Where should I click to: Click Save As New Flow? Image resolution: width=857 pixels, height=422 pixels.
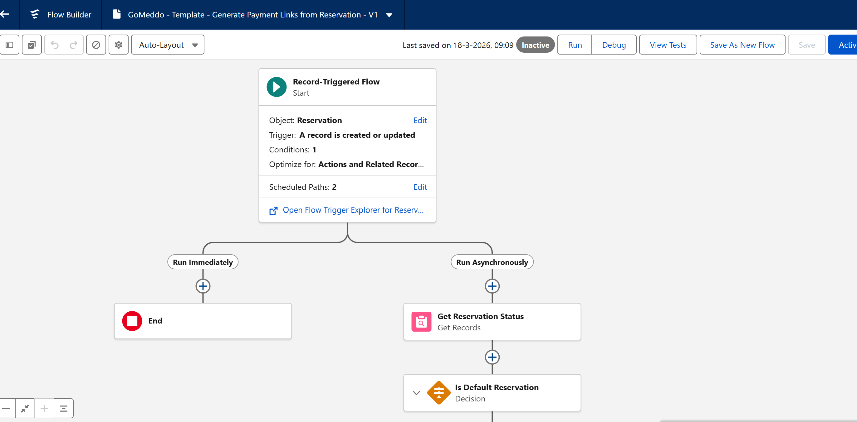[x=742, y=45]
